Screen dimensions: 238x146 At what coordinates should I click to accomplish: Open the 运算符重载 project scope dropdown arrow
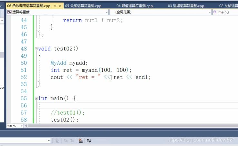pos(107,12)
